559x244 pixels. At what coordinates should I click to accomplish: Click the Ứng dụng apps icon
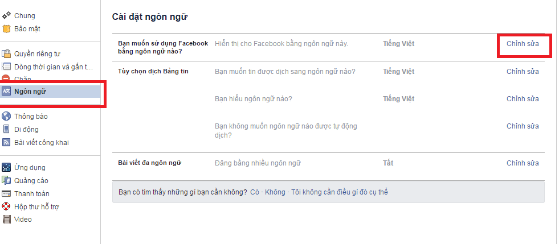(6, 167)
